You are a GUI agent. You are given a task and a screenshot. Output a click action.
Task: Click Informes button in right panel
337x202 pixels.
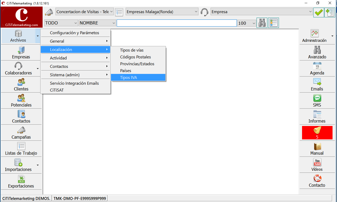[x=317, y=117]
